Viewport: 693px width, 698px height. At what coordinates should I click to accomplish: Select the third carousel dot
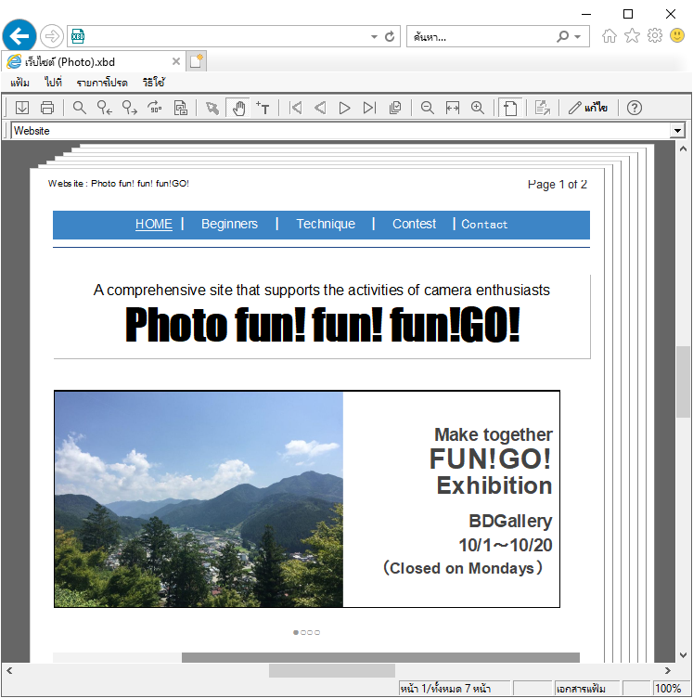pos(310,633)
